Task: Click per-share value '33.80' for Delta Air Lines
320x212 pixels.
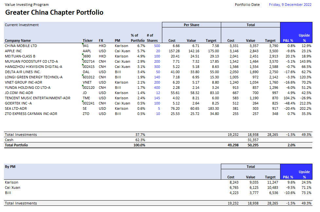Action: click(195, 72)
